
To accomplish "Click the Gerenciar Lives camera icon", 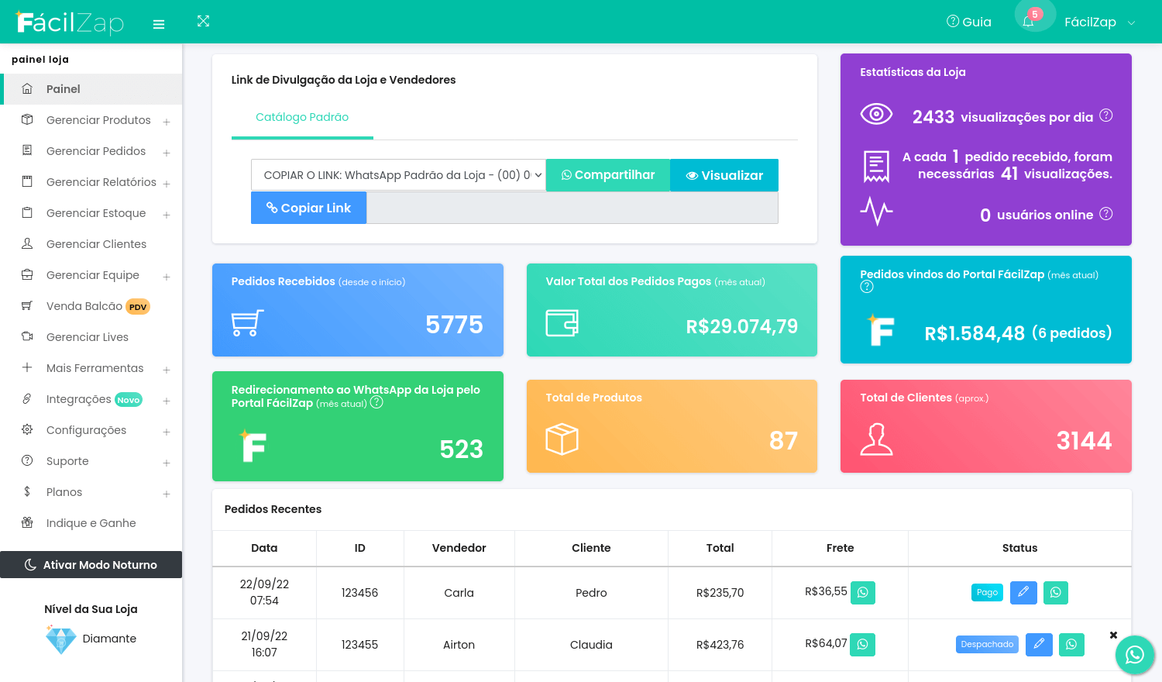I will (x=27, y=336).
